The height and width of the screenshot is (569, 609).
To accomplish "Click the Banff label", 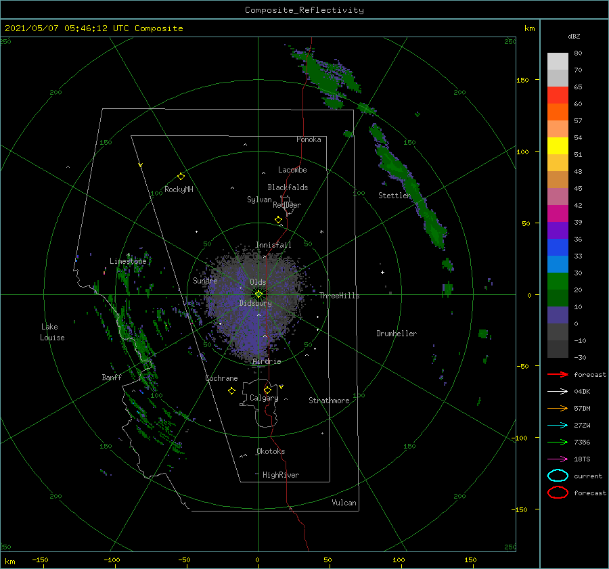I will click(x=112, y=377).
